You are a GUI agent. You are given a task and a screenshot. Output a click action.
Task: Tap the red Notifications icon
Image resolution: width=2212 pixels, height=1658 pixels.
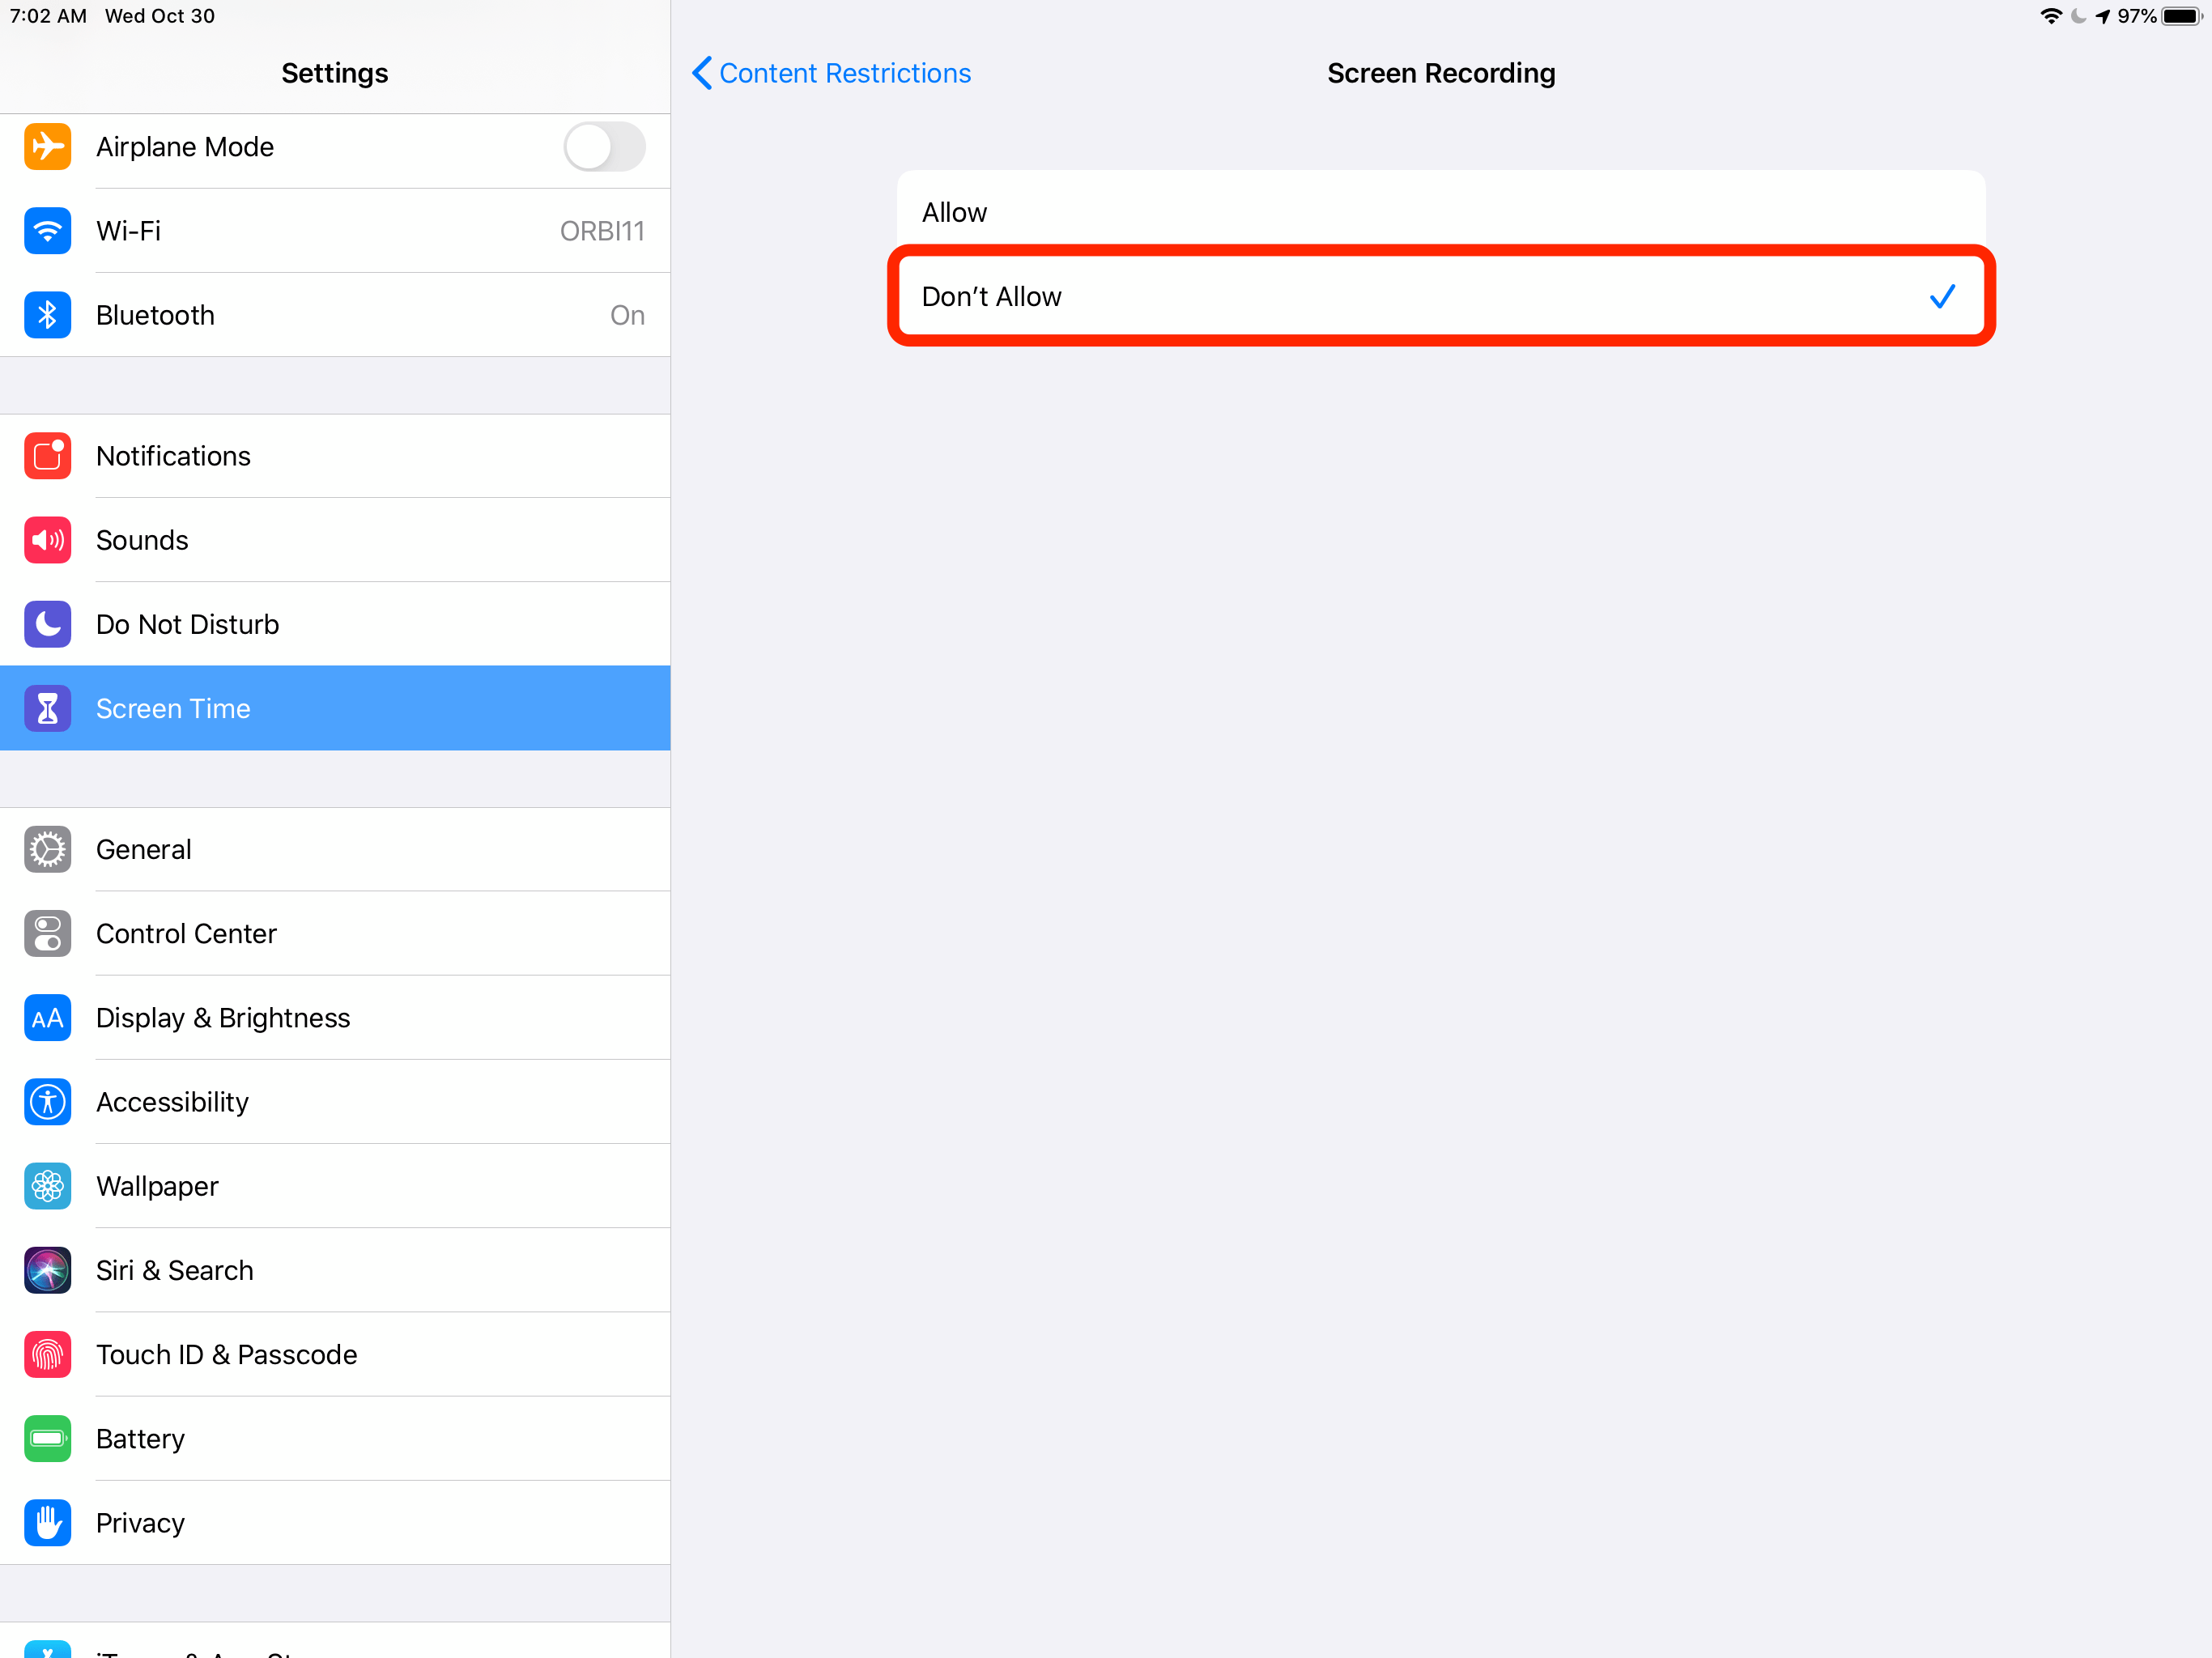pos(47,456)
